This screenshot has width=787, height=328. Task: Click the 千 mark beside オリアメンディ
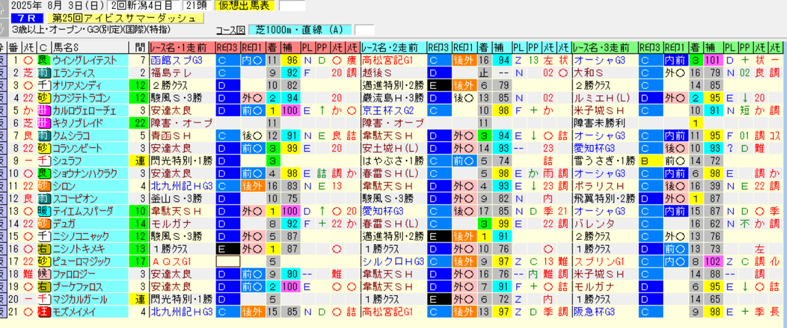tap(44, 85)
